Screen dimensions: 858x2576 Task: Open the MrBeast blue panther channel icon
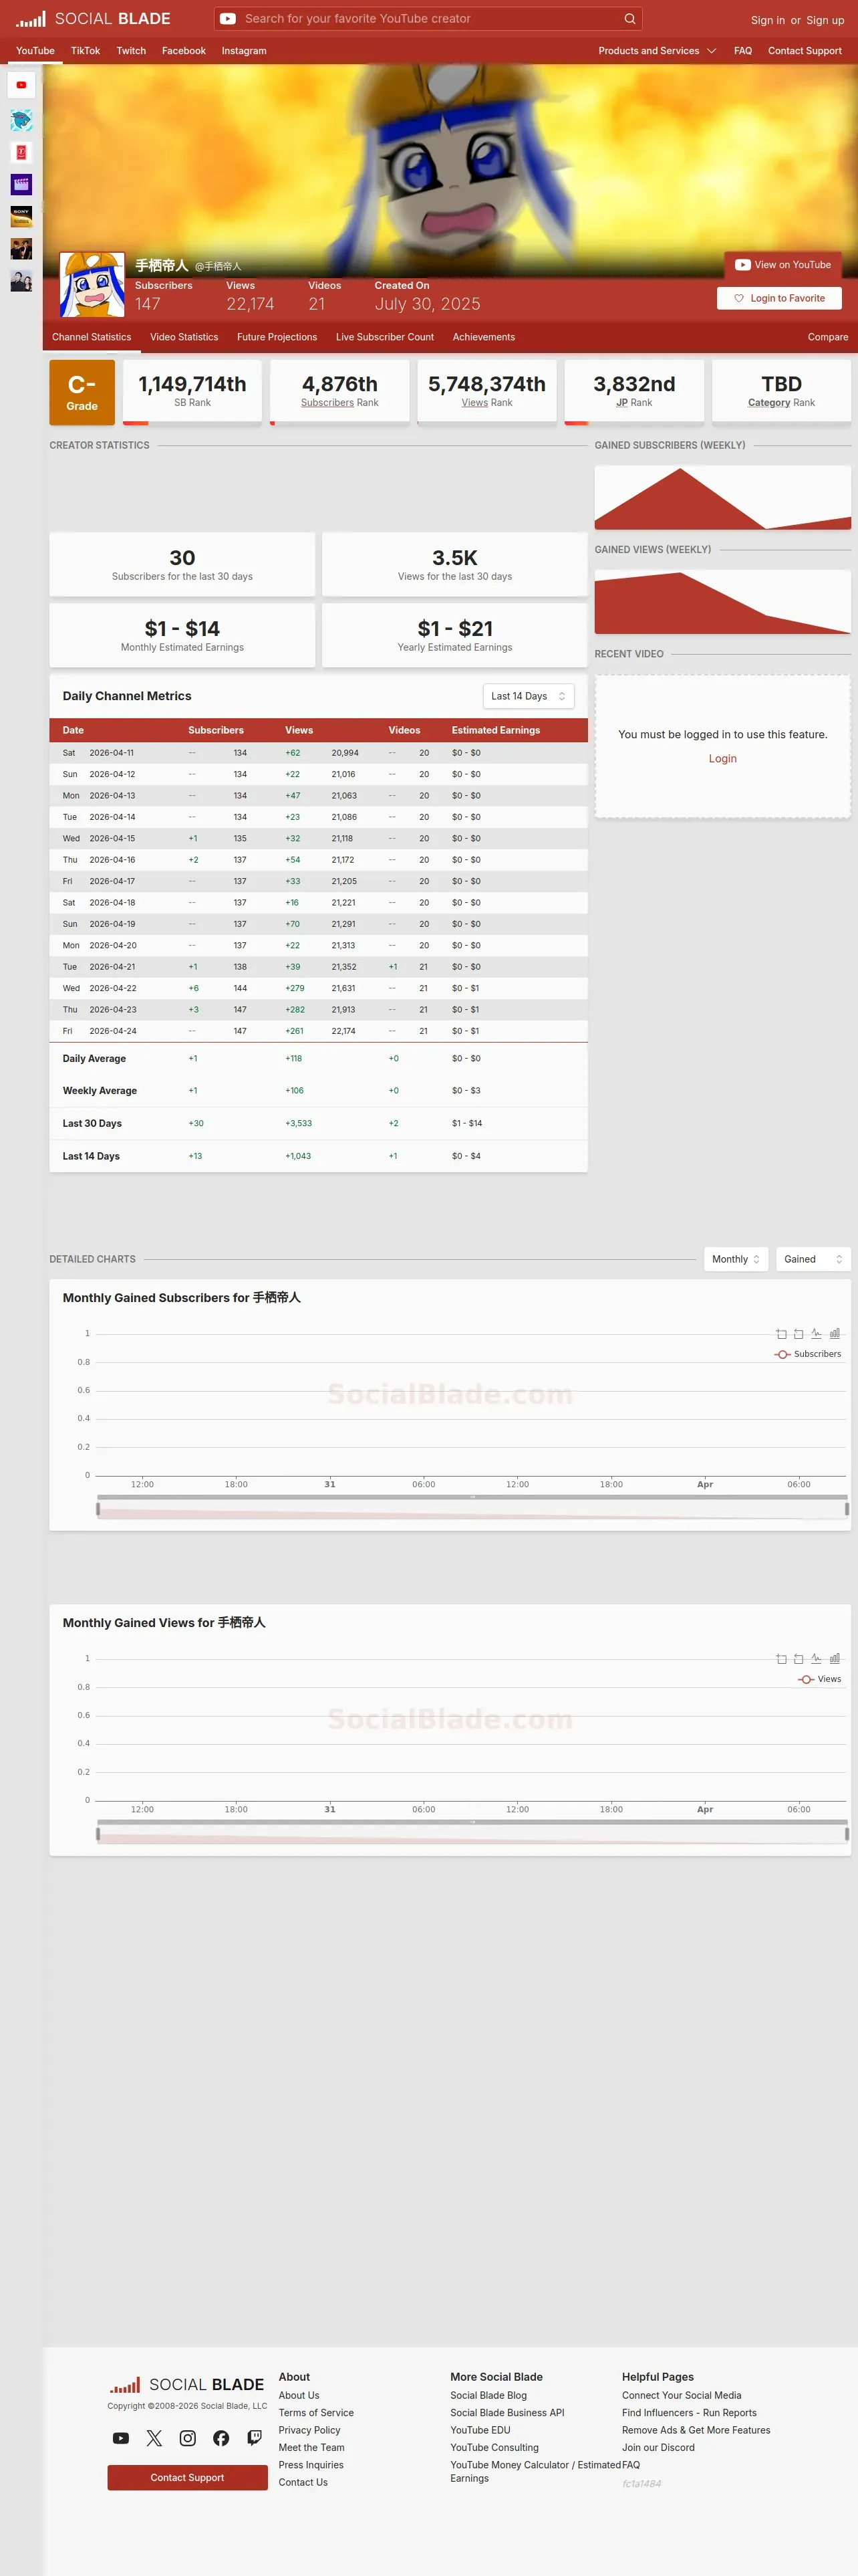21,120
